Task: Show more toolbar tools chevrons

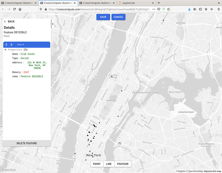Action: 212,9
